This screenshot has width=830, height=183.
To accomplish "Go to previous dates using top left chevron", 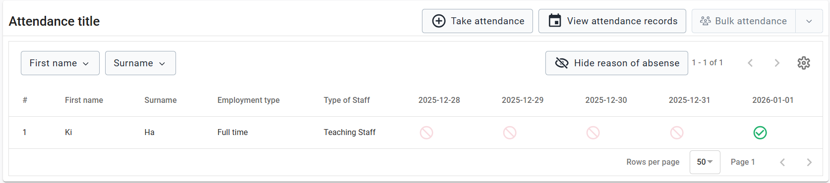I will coord(750,63).
